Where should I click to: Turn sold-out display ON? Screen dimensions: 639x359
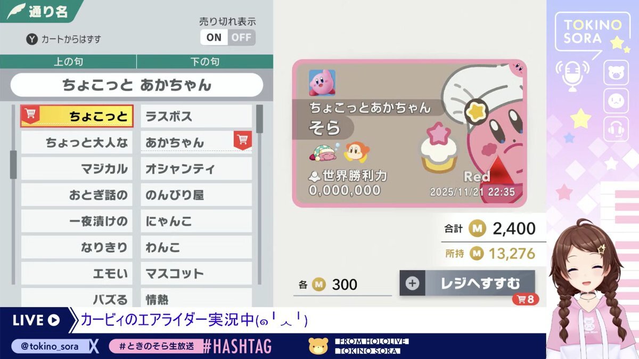(214, 37)
